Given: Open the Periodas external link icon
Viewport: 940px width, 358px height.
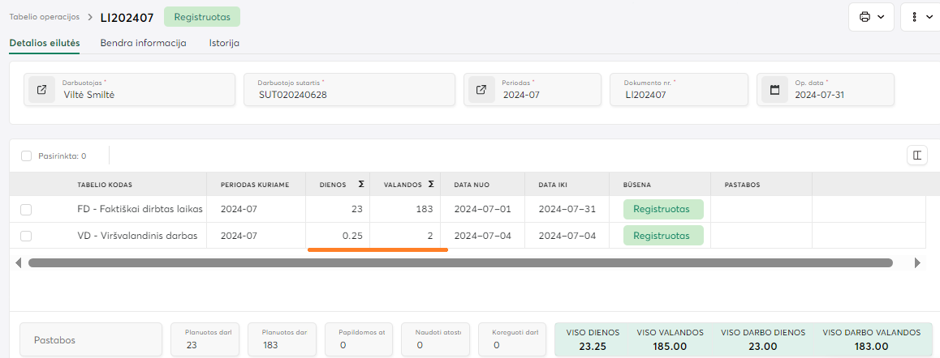Looking at the screenshot, I should coord(481,89).
